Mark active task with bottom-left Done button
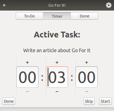Screen dimensions: 114x111 pos(9,101)
